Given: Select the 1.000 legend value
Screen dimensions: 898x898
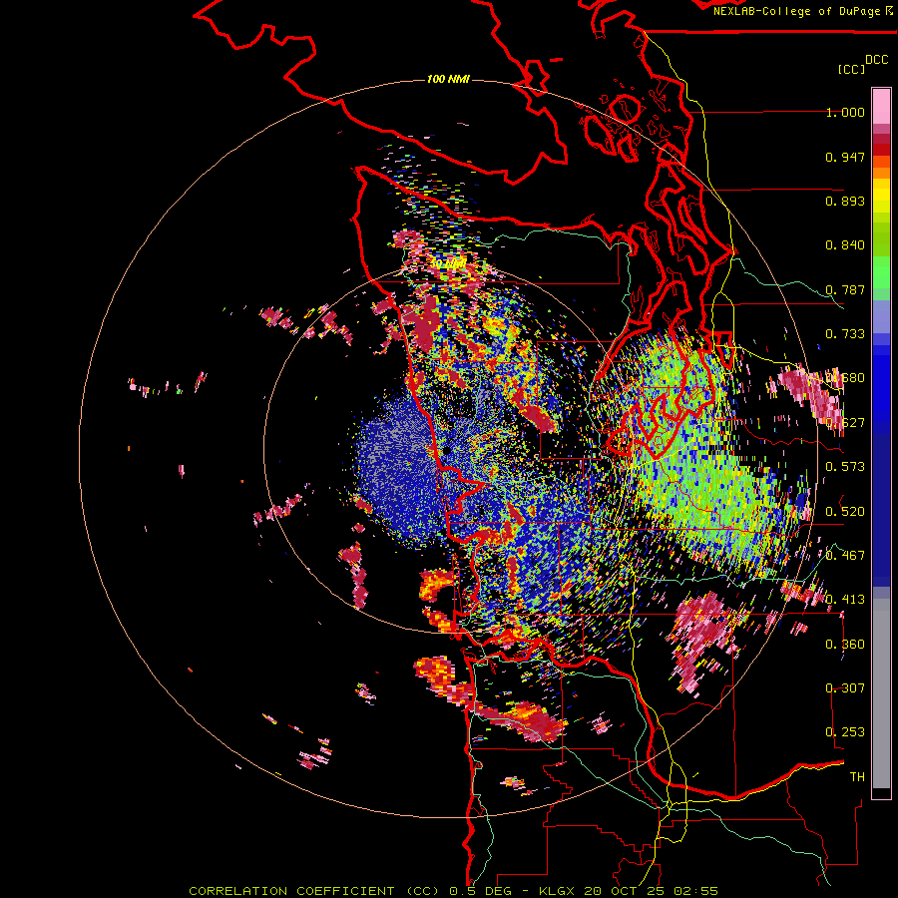Looking at the screenshot, I should [845, 112].
